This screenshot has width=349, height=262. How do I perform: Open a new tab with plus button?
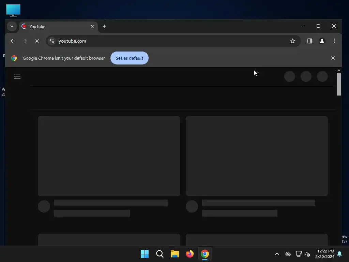(x=104, y=26)
